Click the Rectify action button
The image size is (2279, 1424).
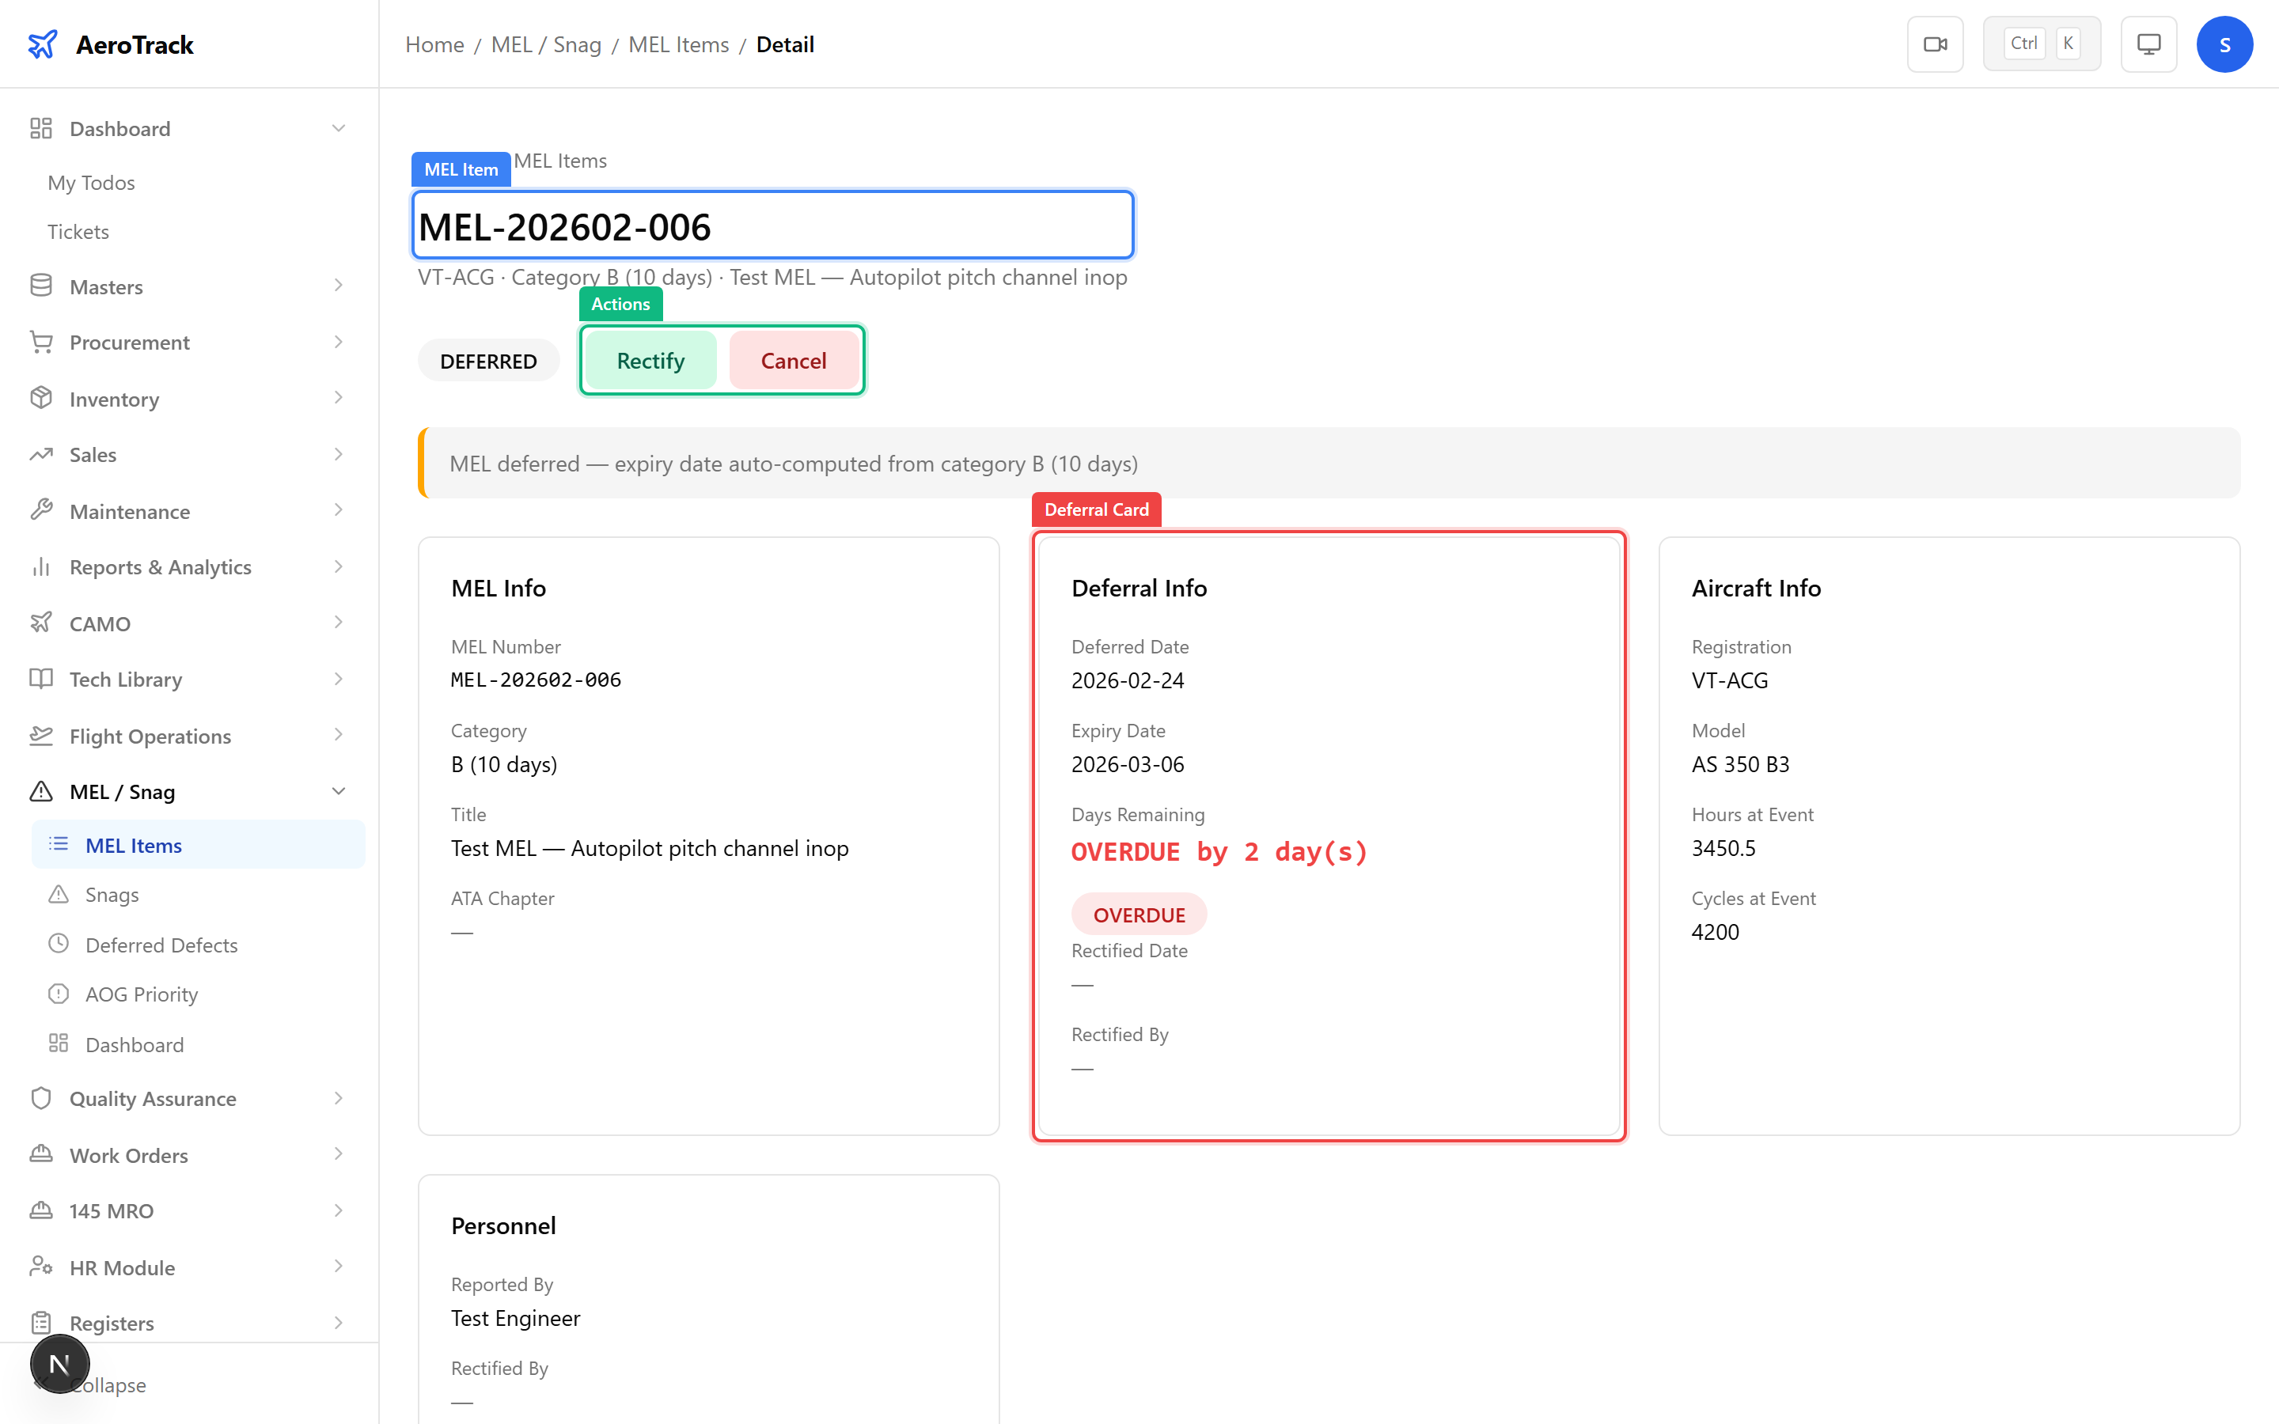[650, 360]
